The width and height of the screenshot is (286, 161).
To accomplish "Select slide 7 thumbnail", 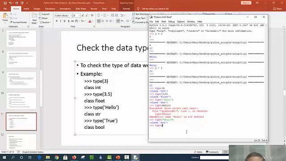I will pyautogui.click(x=21, y=39).
